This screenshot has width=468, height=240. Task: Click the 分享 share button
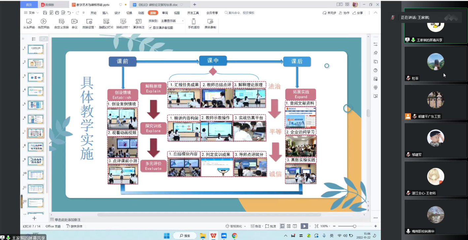358,13
